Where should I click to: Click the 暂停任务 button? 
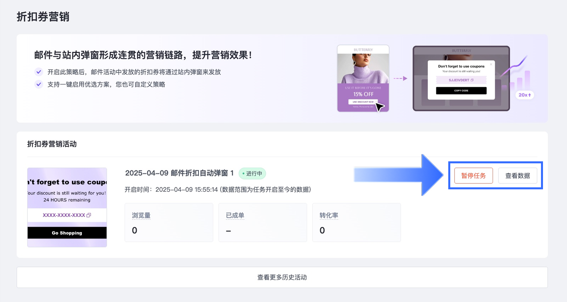473,176
